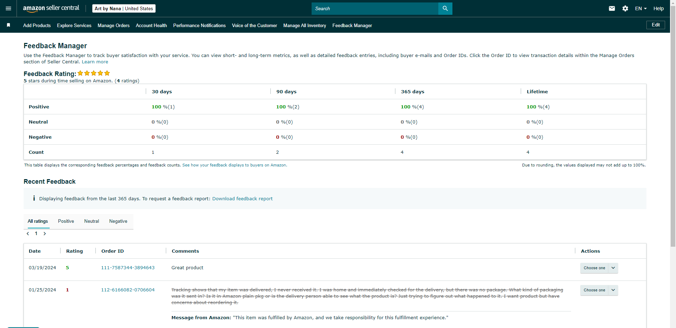This screenshot has width=676, height=328.
Task: Open the hamburger navigation menu
Action: point(8,8)
